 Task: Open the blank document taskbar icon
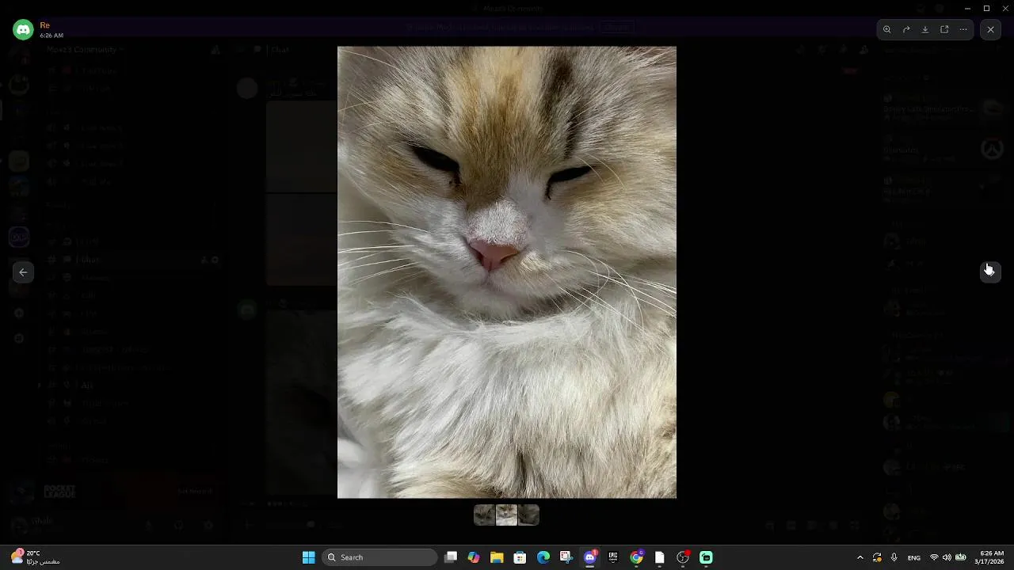(x=659, y=557)
